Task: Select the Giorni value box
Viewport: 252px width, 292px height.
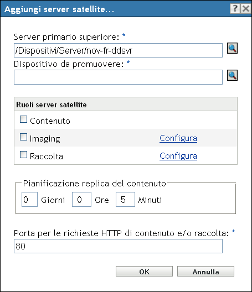Action: [29, 200]
